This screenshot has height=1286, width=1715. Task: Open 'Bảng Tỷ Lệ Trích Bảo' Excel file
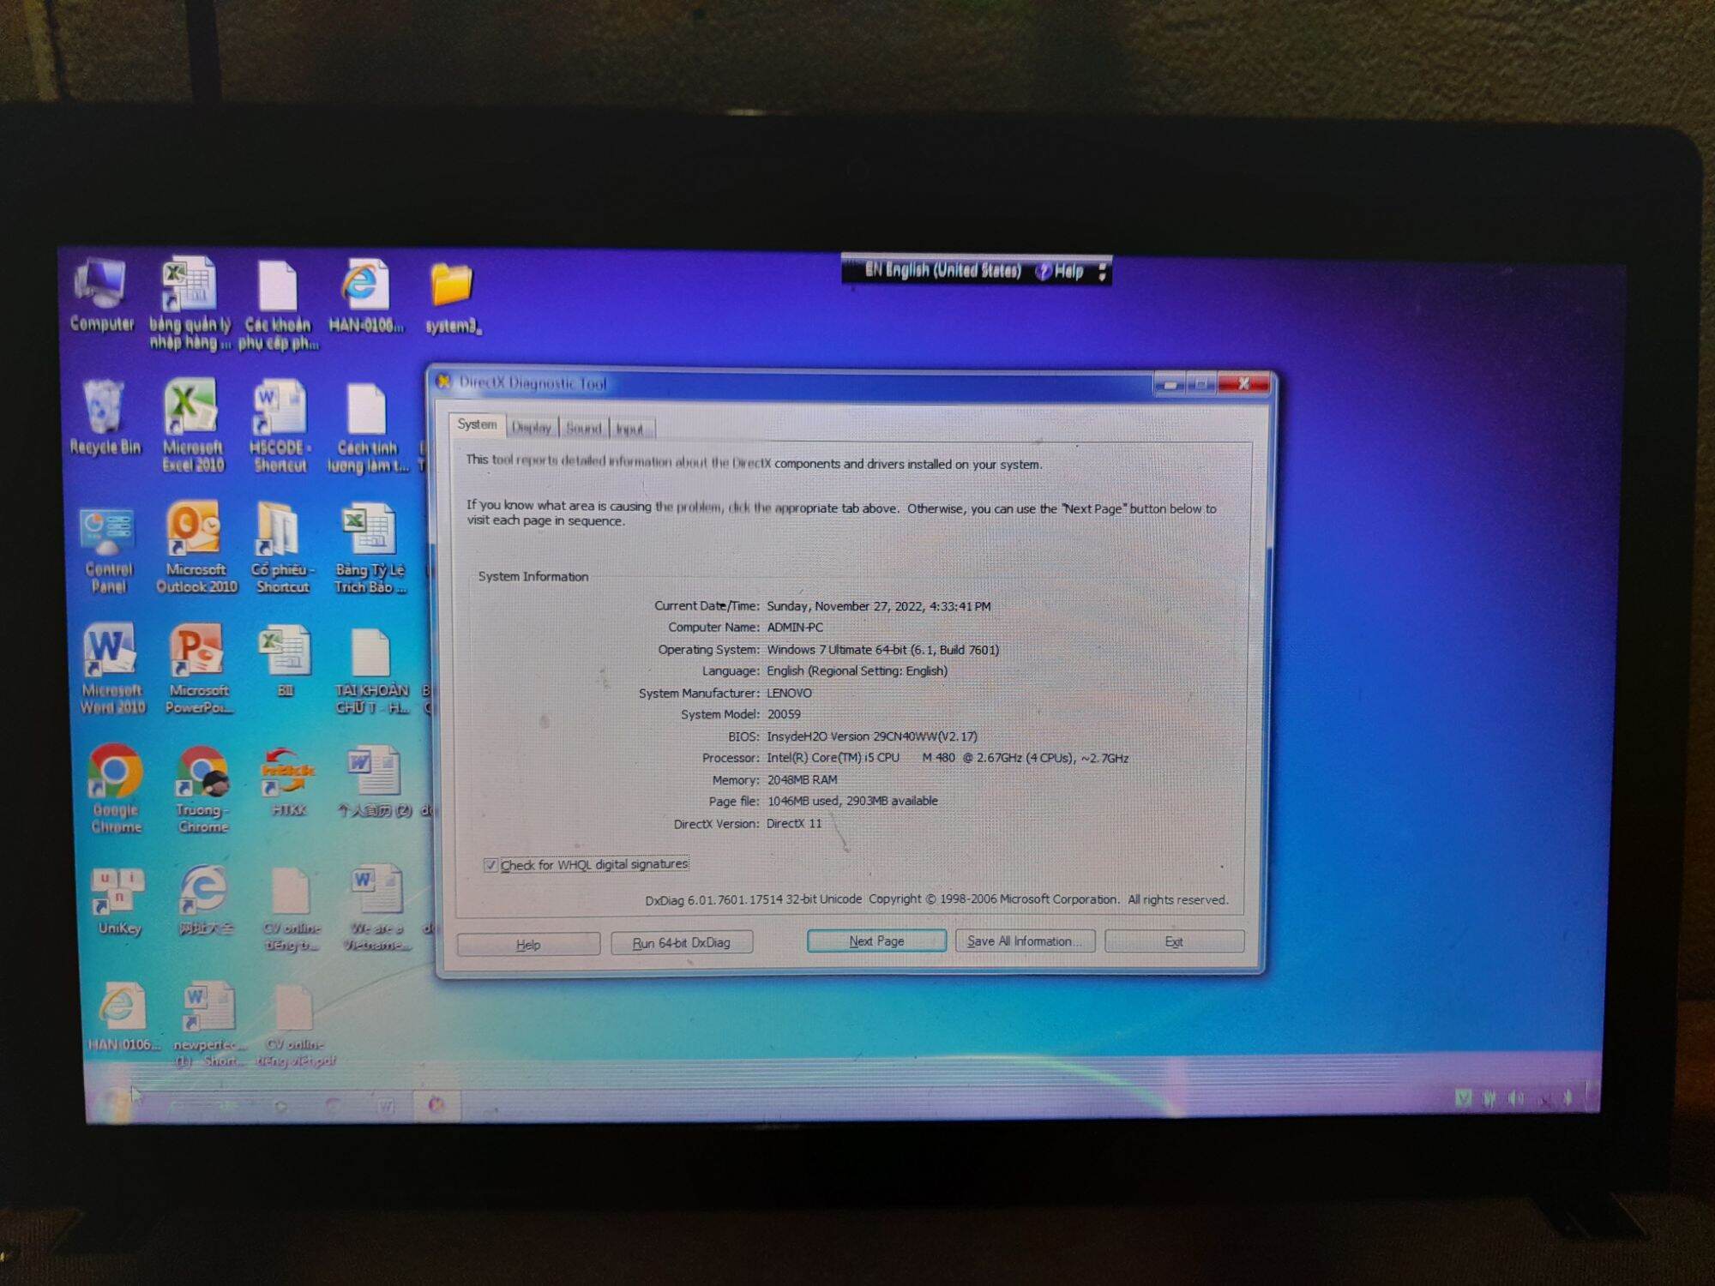coord(370,549)
